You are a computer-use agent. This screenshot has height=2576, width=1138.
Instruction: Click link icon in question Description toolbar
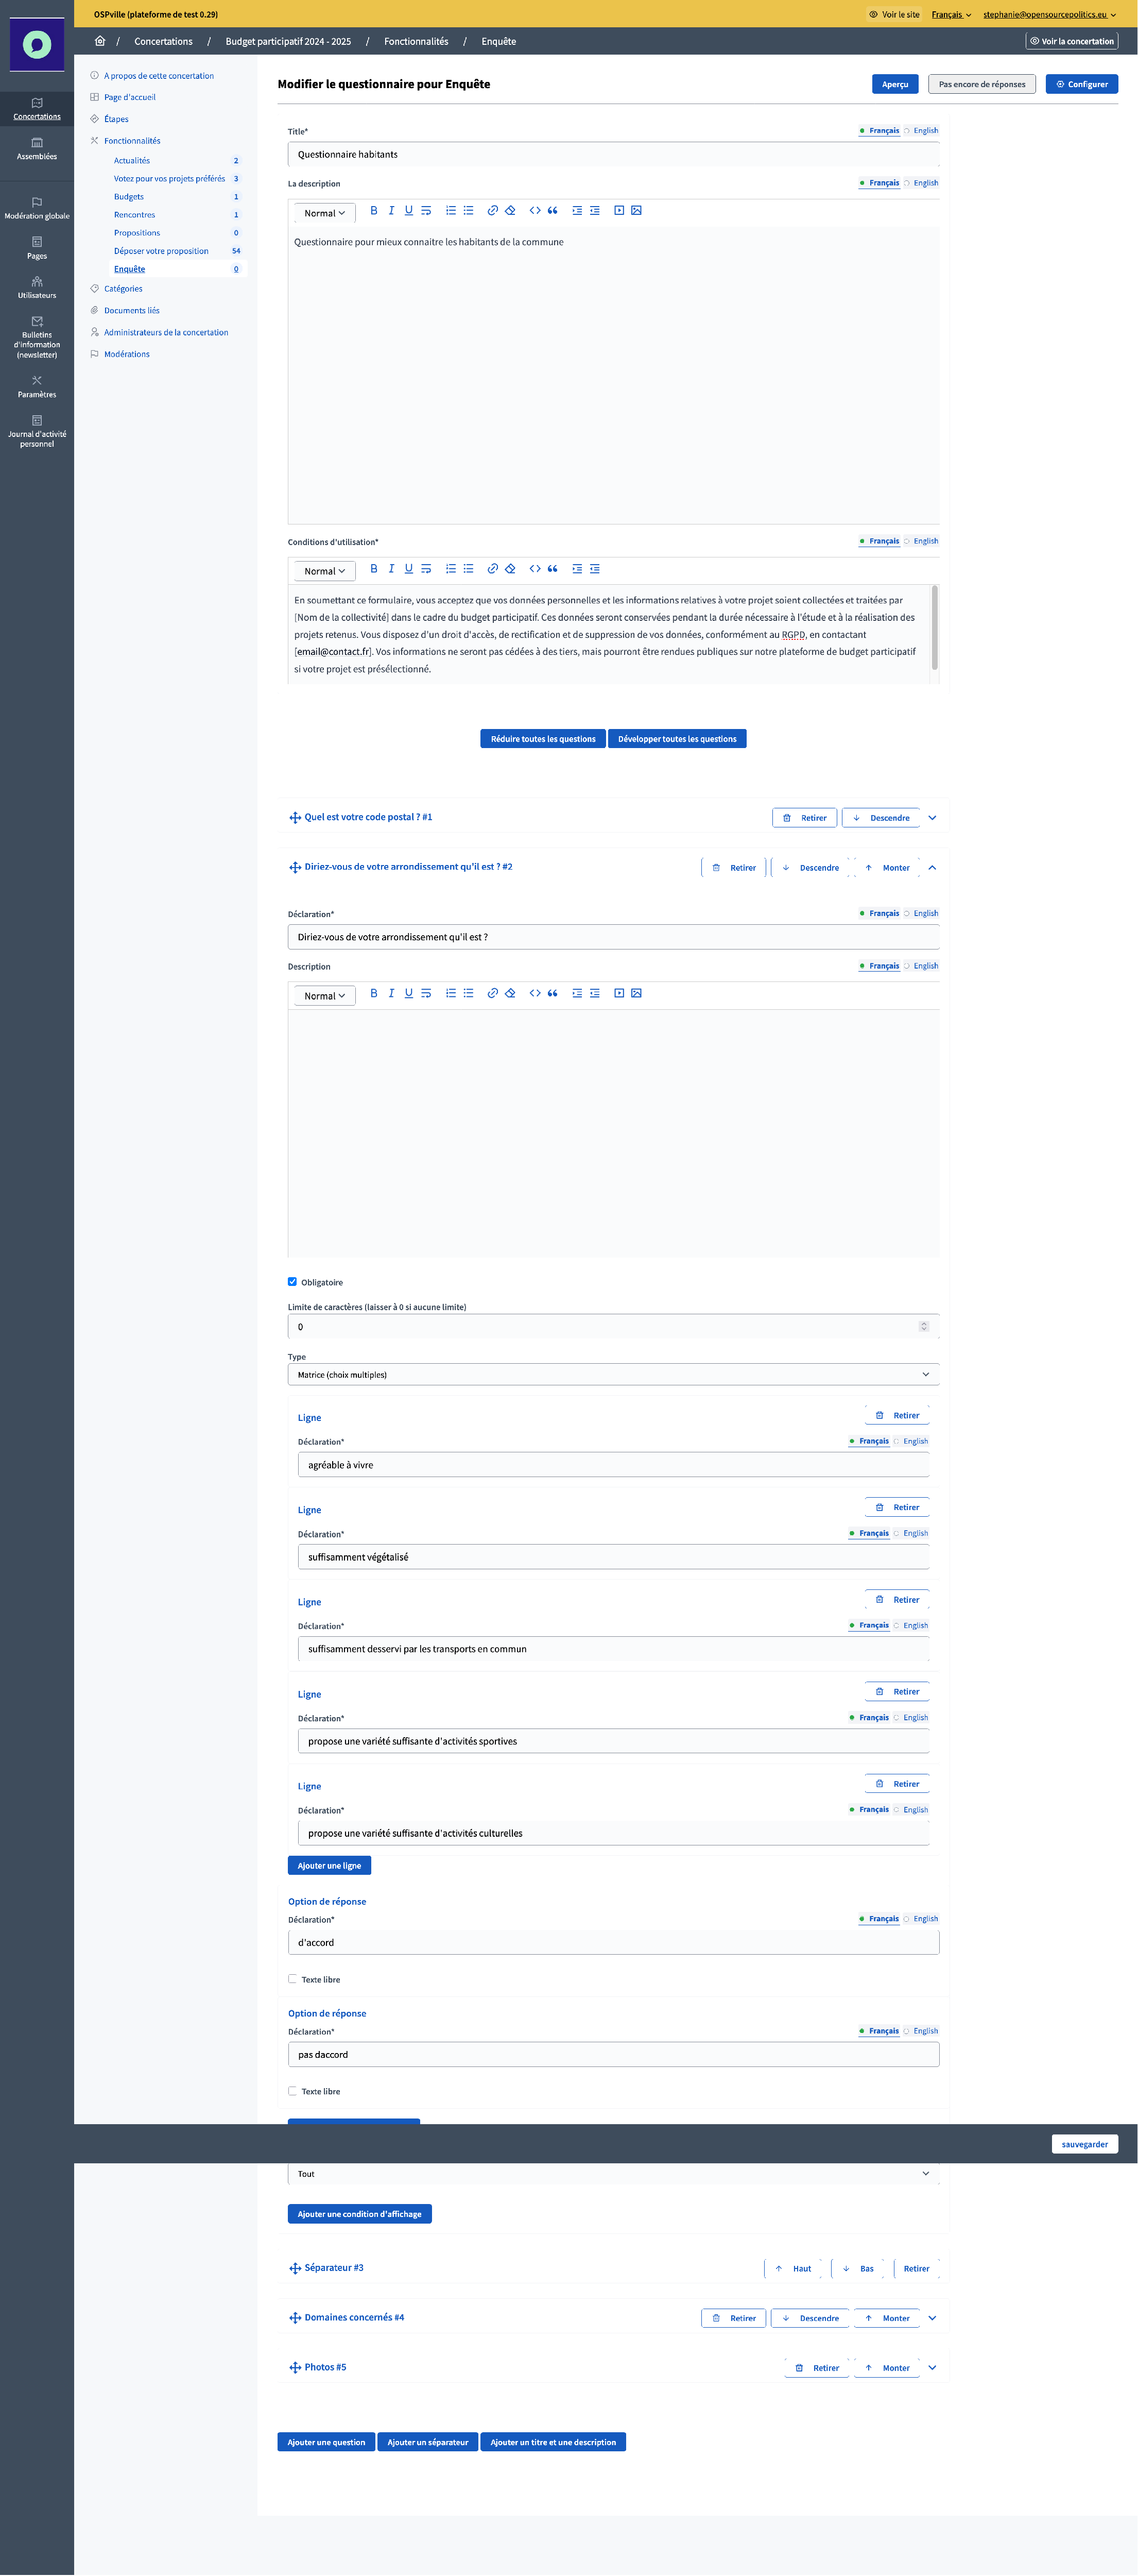[x=493, y=993]
